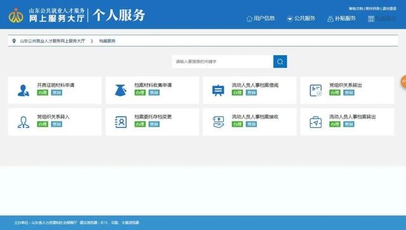
Task: Click the grid icon in top navigation
Action: click(371, 18)
